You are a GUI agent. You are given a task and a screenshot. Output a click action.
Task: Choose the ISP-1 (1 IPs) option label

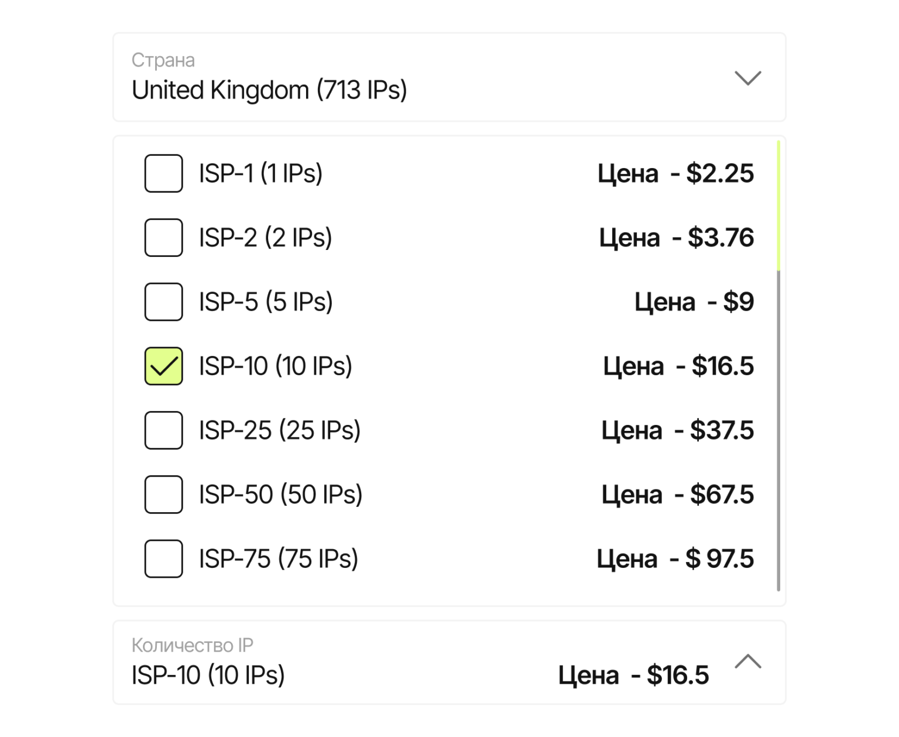[260, 173]
